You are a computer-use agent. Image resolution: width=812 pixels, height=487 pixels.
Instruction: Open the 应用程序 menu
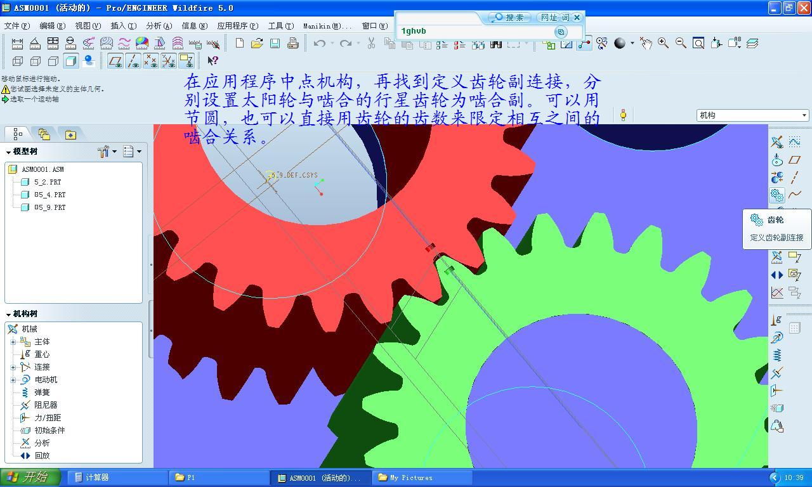tap(238, 26)
